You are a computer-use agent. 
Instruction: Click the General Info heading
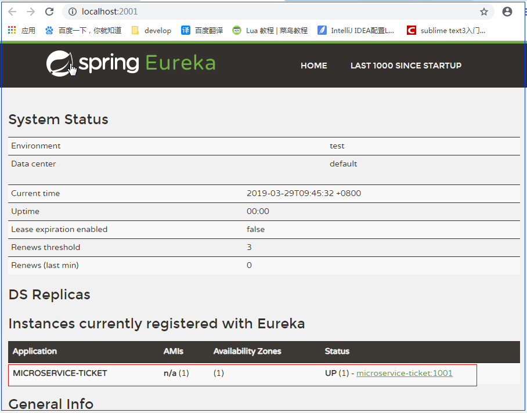click(x=50, y=404)
